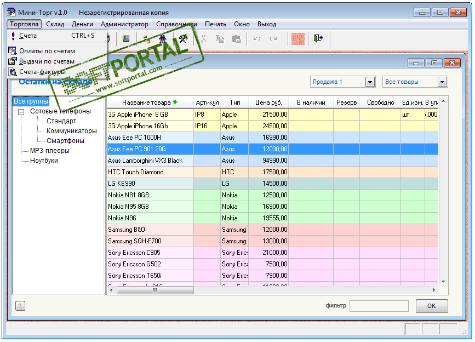Click into the фильтр input field

[x=379, y=306]
